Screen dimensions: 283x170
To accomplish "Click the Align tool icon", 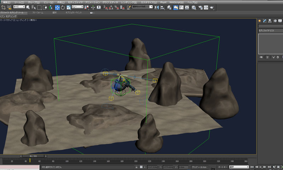I will (162, 7).
